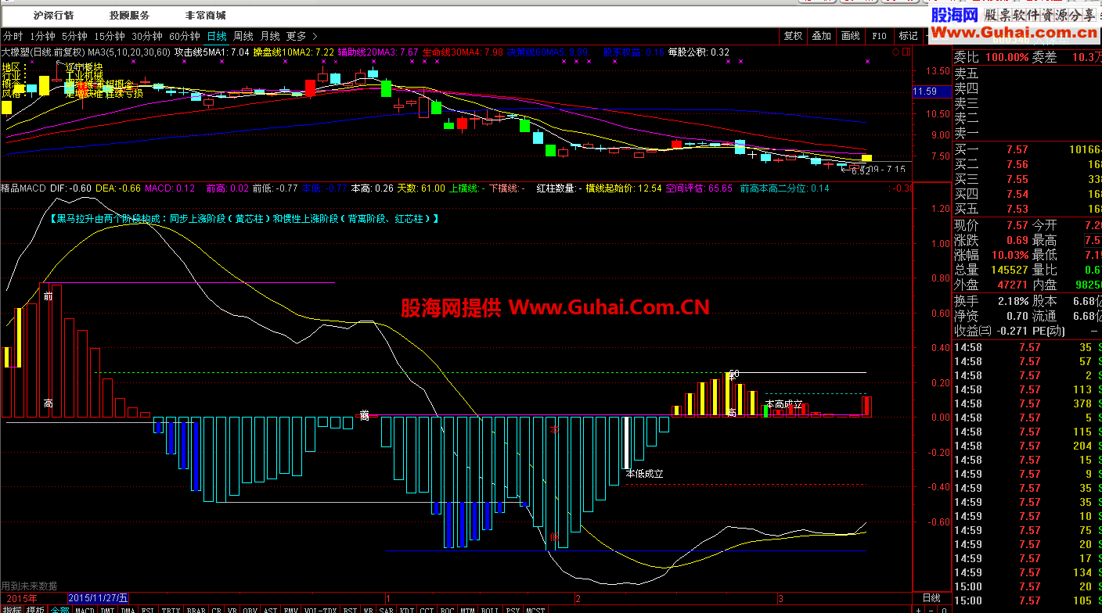Switch indicator to WR tab
Image resolution: width=1102 pixels, height=613 pixels.
[x=368, y=608]
